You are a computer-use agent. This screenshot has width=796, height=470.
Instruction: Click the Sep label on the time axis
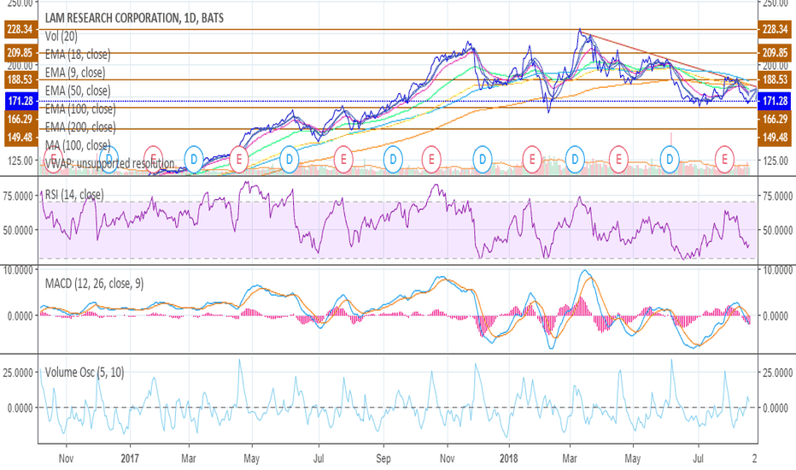pyautogui.click(x=383, y=459)
